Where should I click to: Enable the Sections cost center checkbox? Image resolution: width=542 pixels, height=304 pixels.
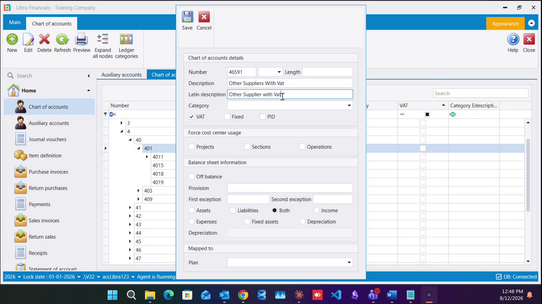click(247, 147)
